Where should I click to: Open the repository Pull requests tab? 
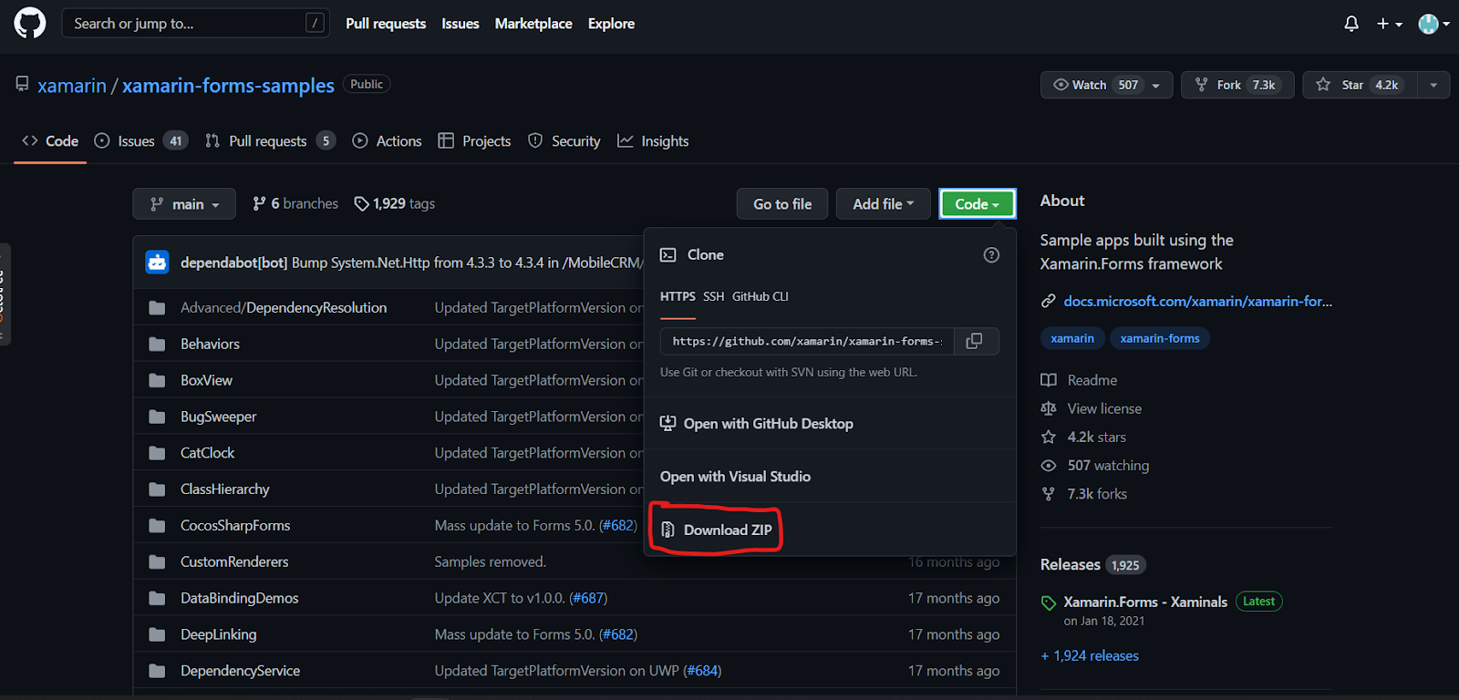point(271,141)
